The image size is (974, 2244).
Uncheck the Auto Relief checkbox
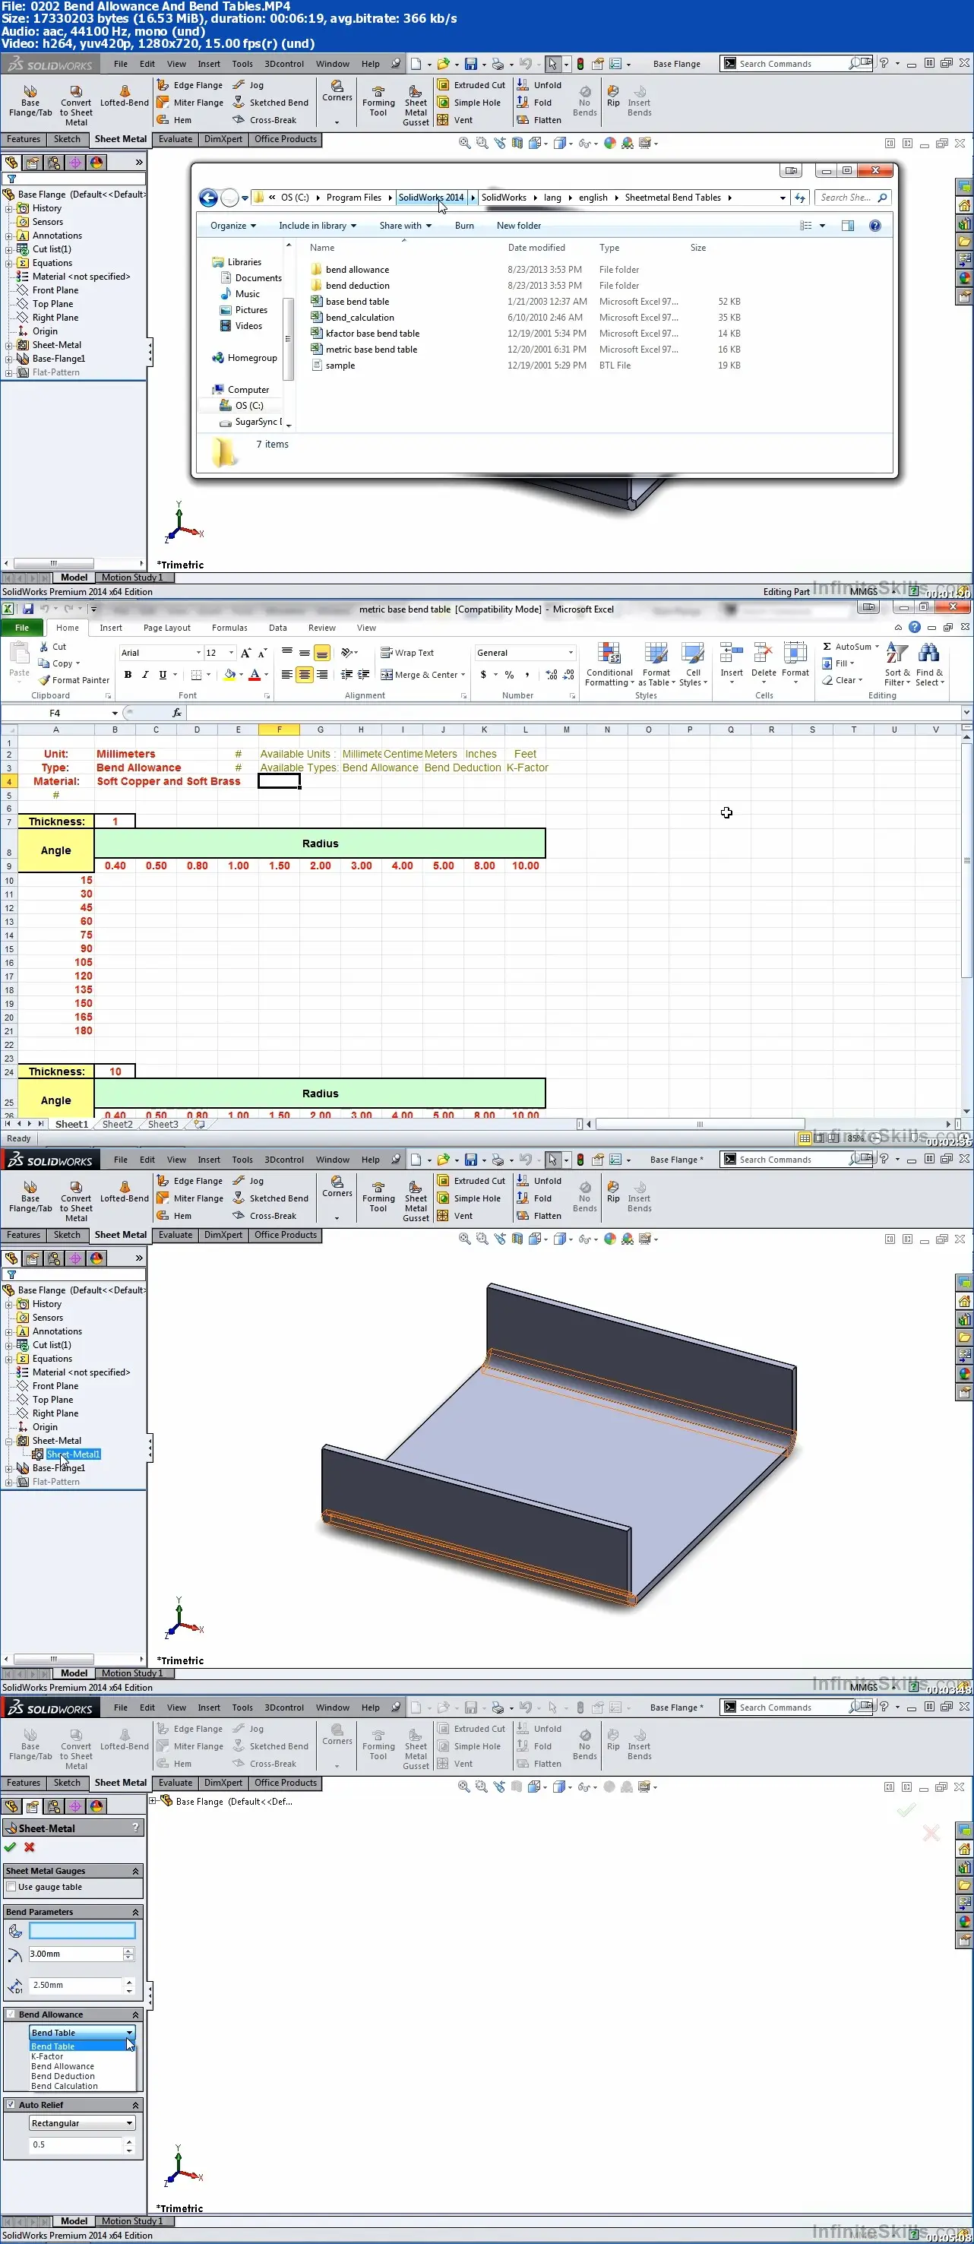click(x=11, y=2105)
